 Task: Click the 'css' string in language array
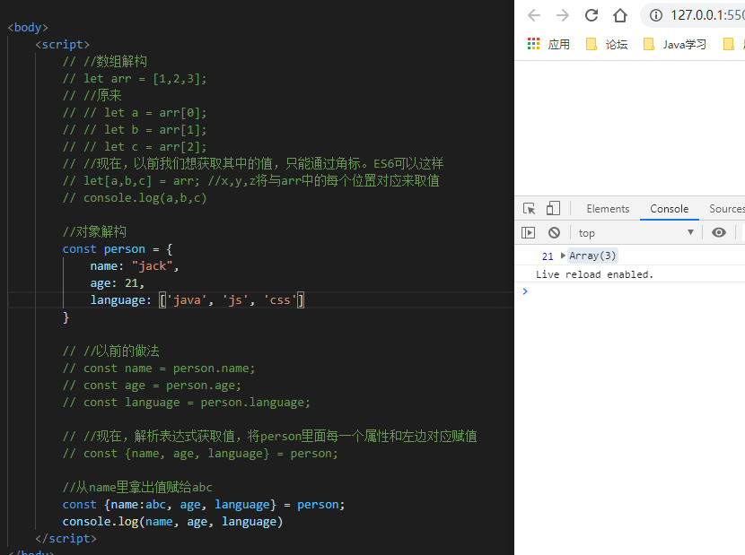(280, 300)
